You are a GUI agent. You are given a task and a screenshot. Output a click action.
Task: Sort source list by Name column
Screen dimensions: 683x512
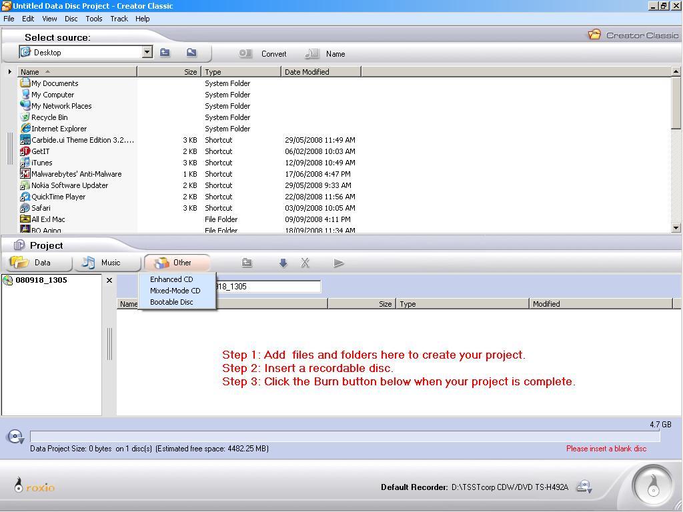pyautogui.click(x=77, y=72)
